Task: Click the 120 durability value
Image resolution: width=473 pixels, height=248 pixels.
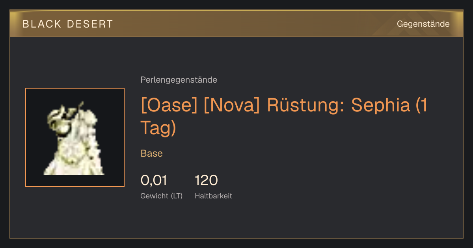Action: point(206,181)
